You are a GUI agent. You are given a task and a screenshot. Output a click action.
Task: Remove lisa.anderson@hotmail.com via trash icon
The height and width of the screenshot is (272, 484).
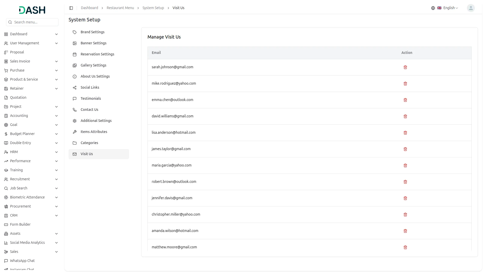[x=405, y=133]
